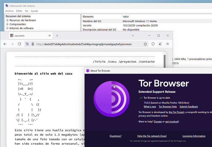Viewport: 212px width, 147px height.
Task: Close the Tor Browser window
Action: tap(168, 35)
